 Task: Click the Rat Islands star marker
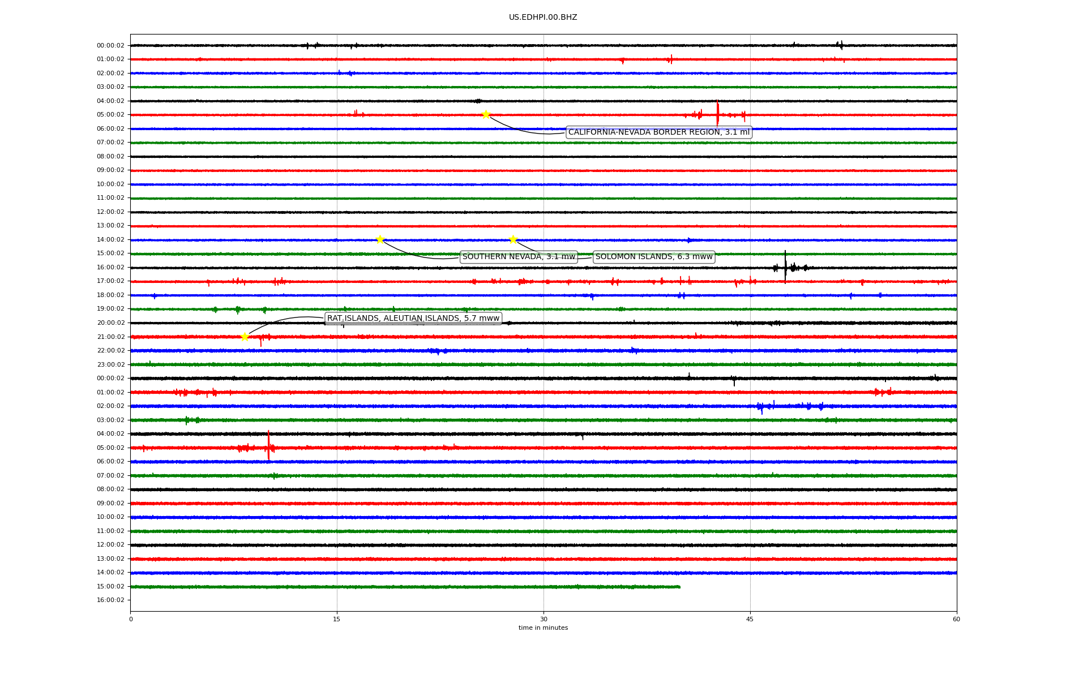click(245, 337)
